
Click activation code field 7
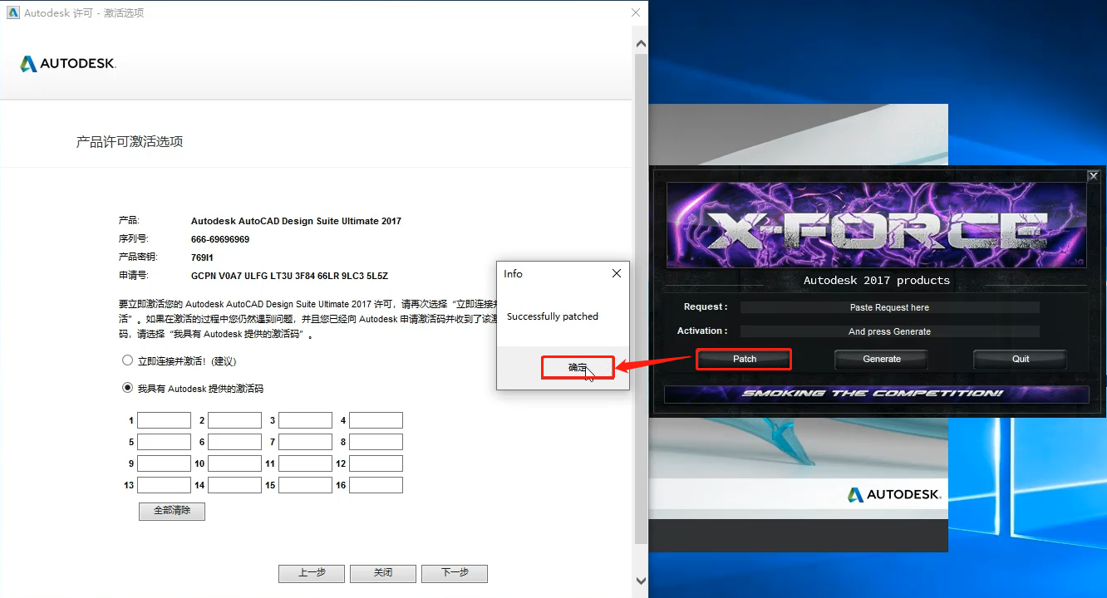click(305, 442)
